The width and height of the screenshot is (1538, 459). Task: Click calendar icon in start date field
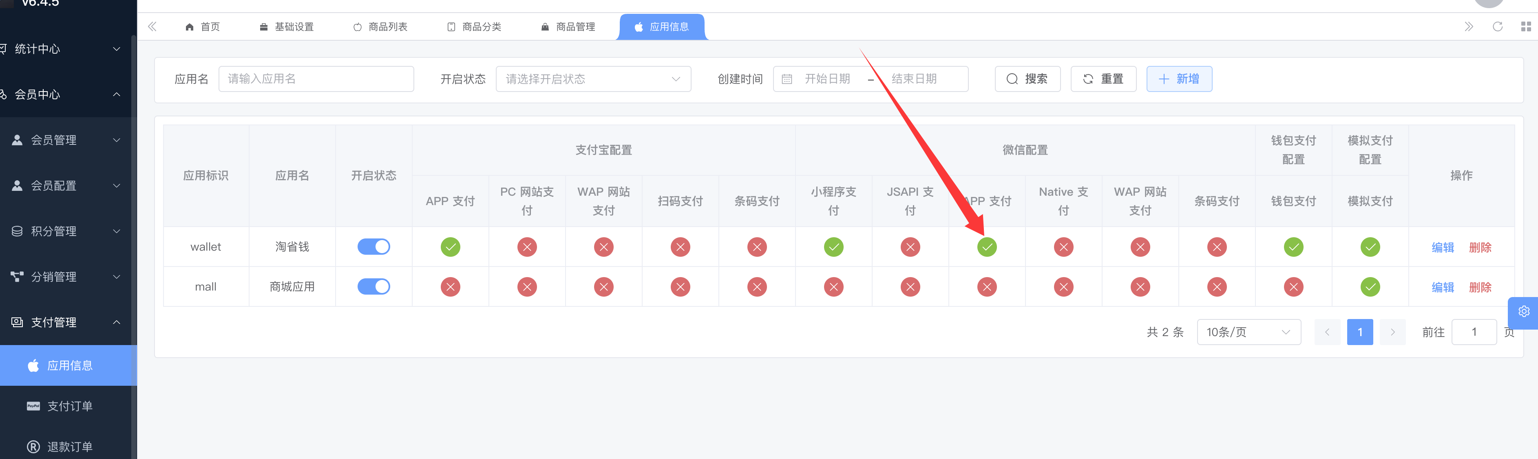coord(787,79)
